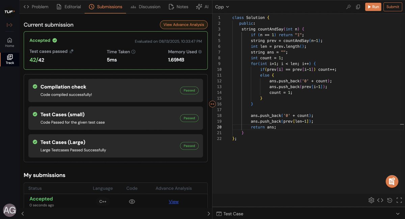Reset the code using the revert icon
Viewport: 405px width, 219px height.
[x=389, y=200]
